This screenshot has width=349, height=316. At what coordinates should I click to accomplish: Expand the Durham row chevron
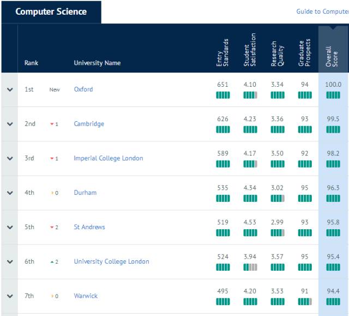(10, 193)
